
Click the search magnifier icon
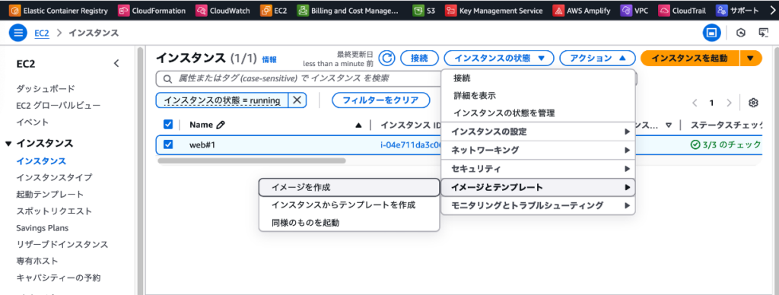click(168, 78)
